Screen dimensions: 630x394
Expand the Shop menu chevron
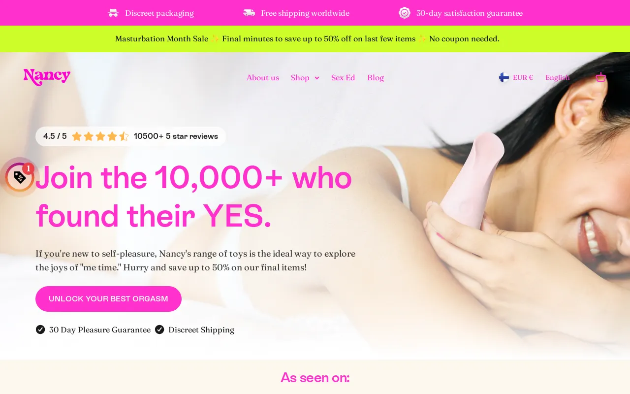point(317,78)
